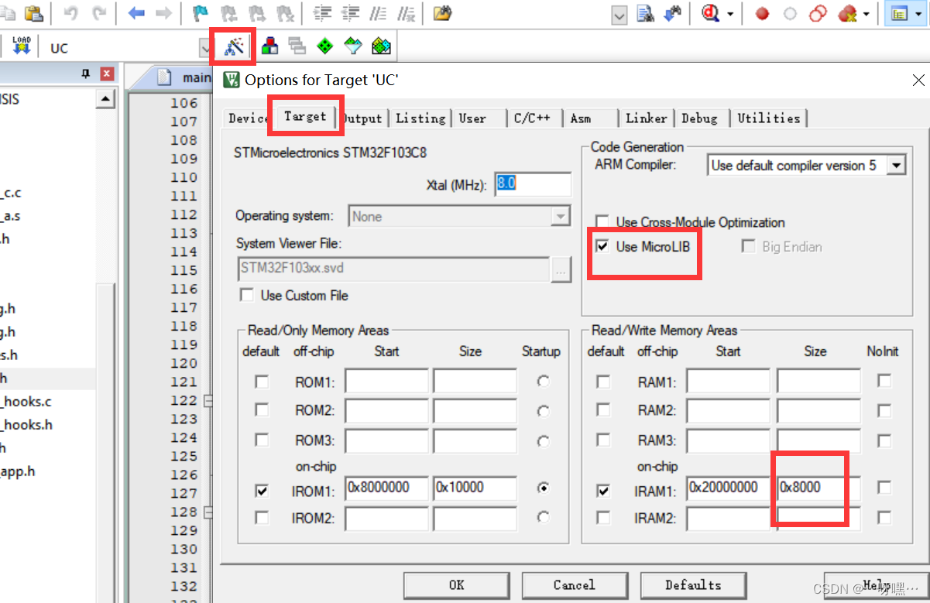The height and width of the screenshot is (603, 930).
Task: Switch to the Debug tab
Action: (699, 118)
